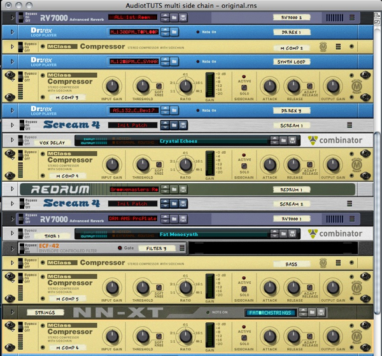Collapse the Bass compressor device

6,262
